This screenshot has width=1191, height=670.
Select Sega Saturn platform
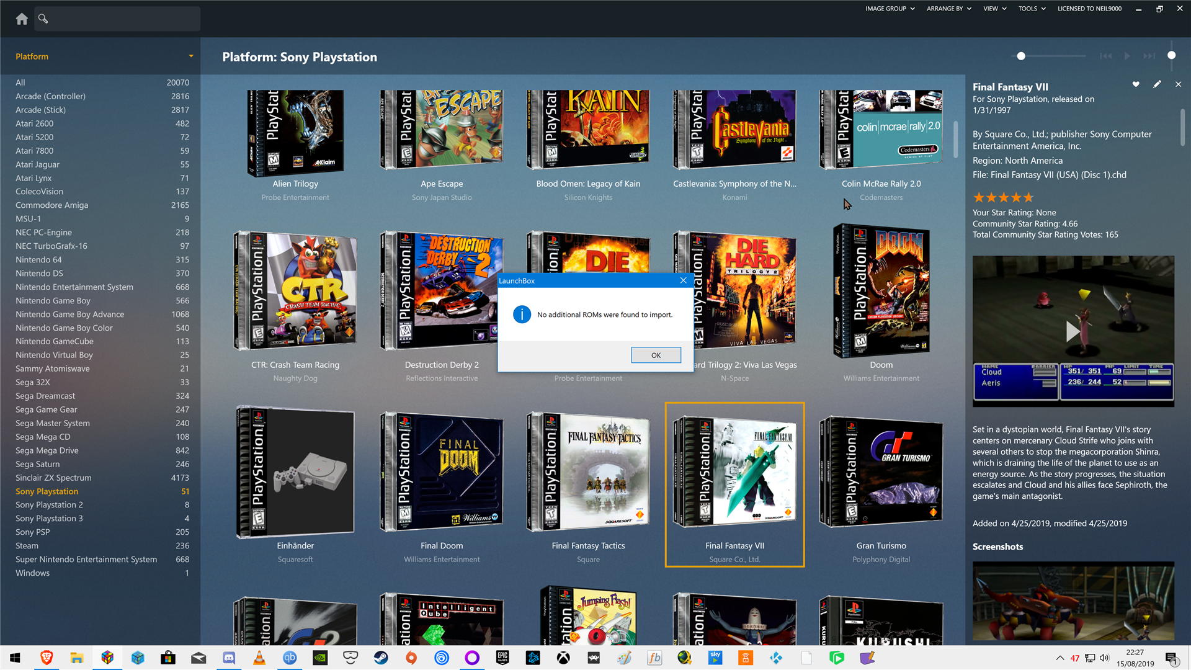(x=102, y=464)
